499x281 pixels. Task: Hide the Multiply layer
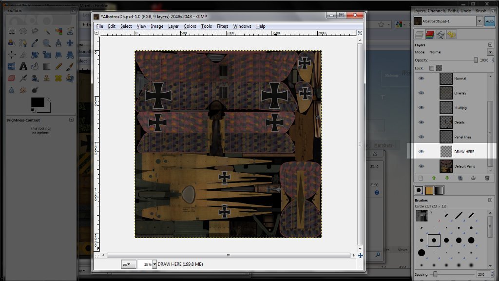click(x=421, y=108)
